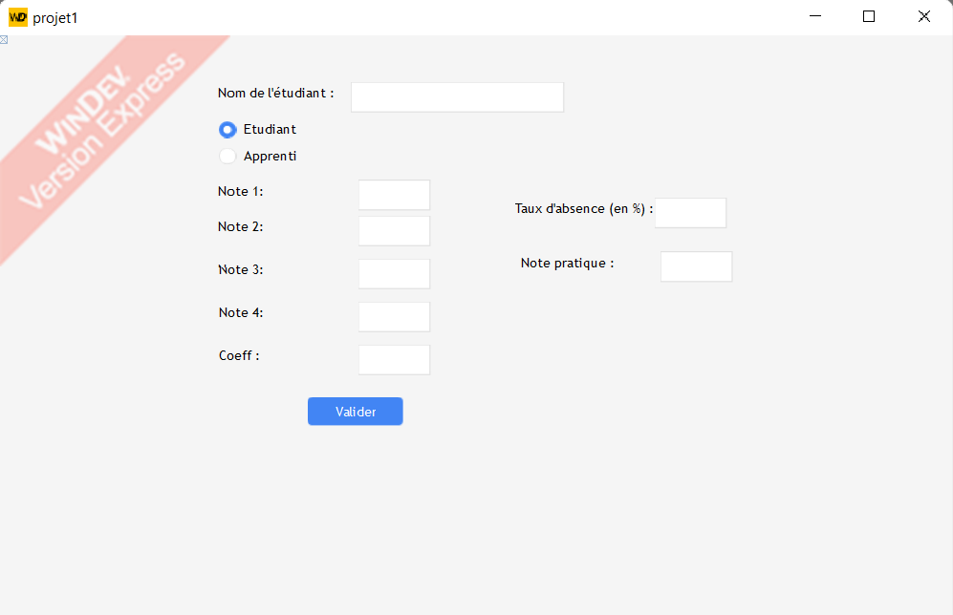The width and height of the screenshot is (953, 615).
Task: Click the WinDev Version Express watermark banner
Action: click(x=105, y=138)
